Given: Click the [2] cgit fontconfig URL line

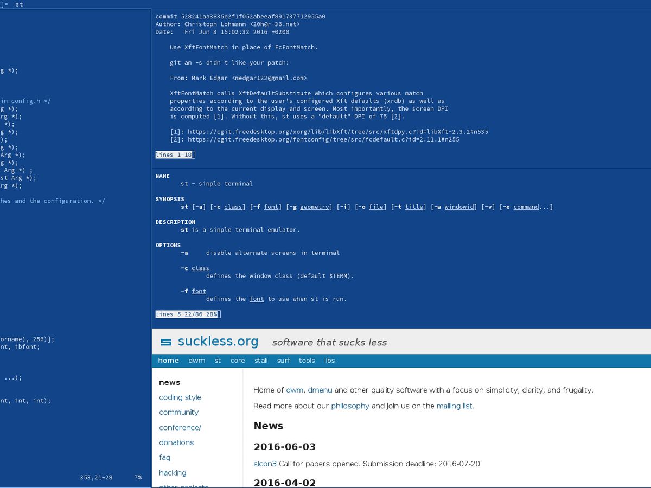Looking at the screenshot, I should (315, 139).
